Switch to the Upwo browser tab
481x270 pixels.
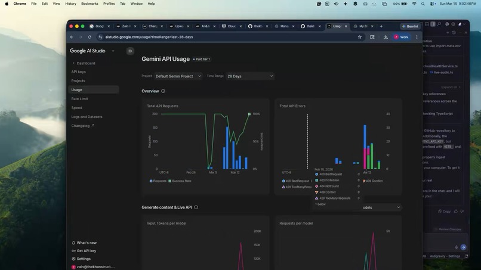178,26
